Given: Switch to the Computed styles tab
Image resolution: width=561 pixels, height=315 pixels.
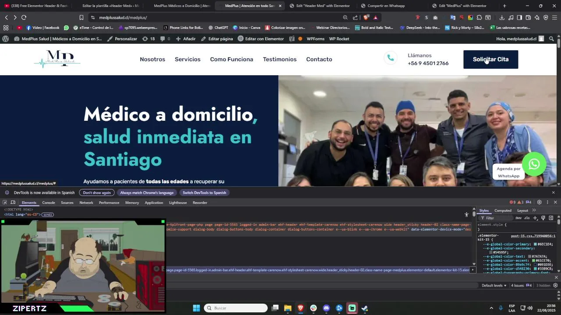Looking at the screenshot, I should click(x=503, y=210).
